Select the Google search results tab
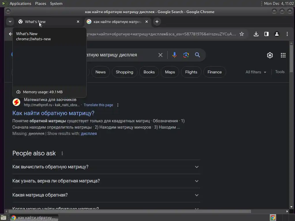The height and width of the screenshot is (221, 295). tap(118, 22)
